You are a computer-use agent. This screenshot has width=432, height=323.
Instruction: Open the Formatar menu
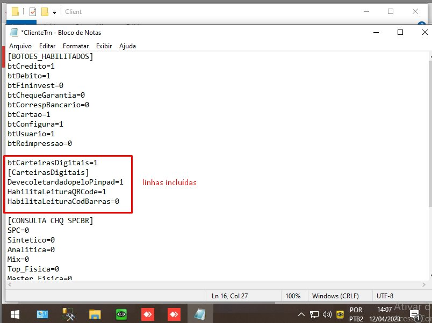click(x=76, y=46)
